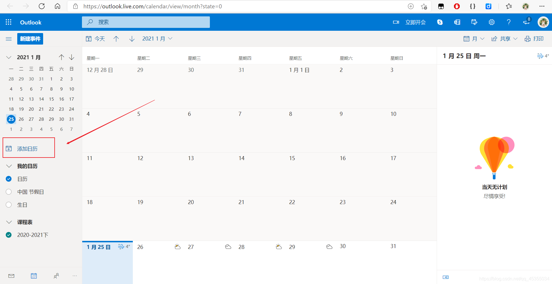Collapse the 课程表 group
Screen dimensions: 552x284
pyautogui.click(x=9, y=222)
